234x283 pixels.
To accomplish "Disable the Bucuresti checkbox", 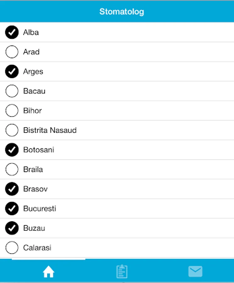I will [12, 208].
